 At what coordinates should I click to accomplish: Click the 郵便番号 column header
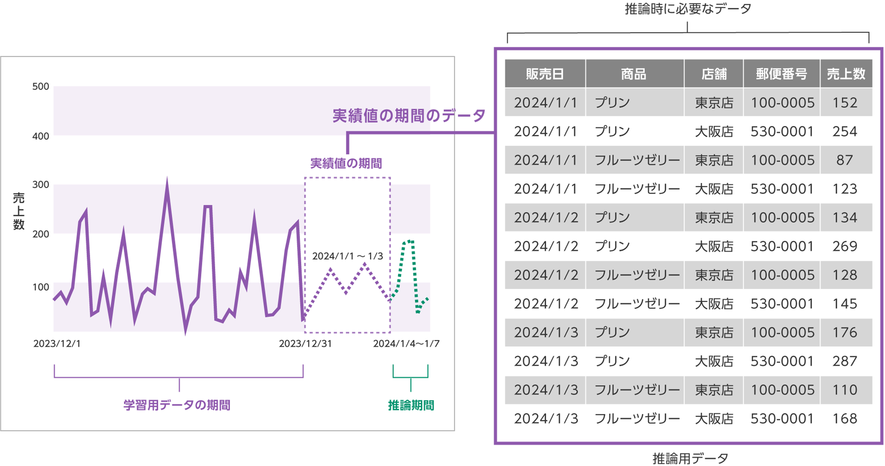pyautogui.click(x=781, y=74)
